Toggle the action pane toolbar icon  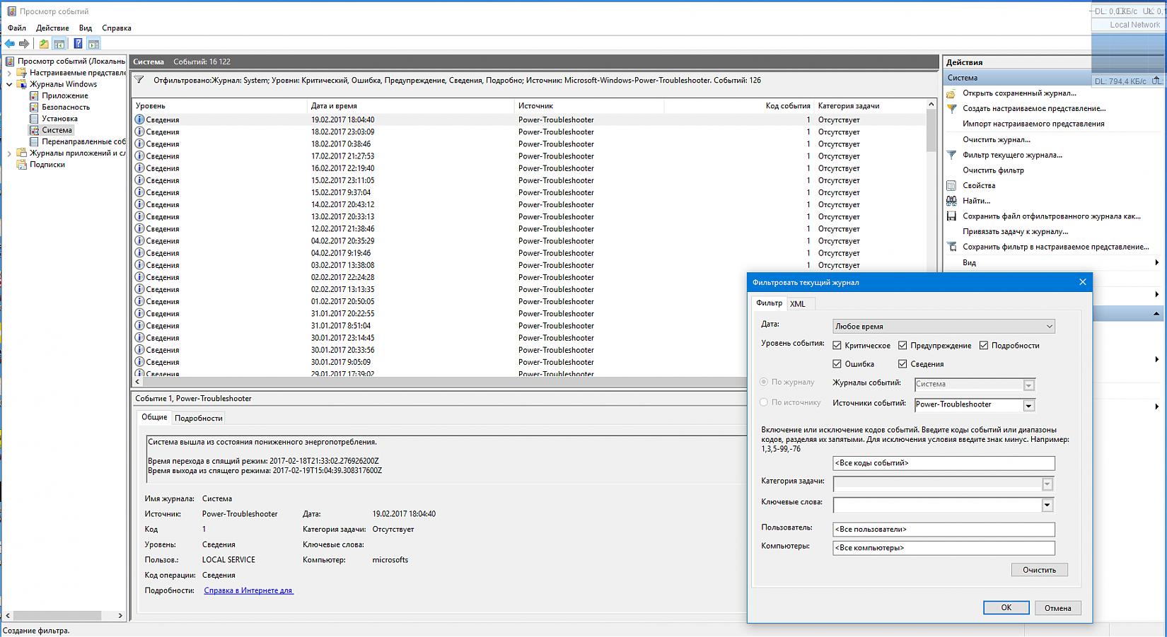93,44
